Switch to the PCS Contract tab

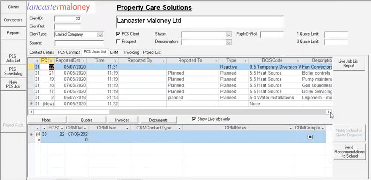pos(69,52)
